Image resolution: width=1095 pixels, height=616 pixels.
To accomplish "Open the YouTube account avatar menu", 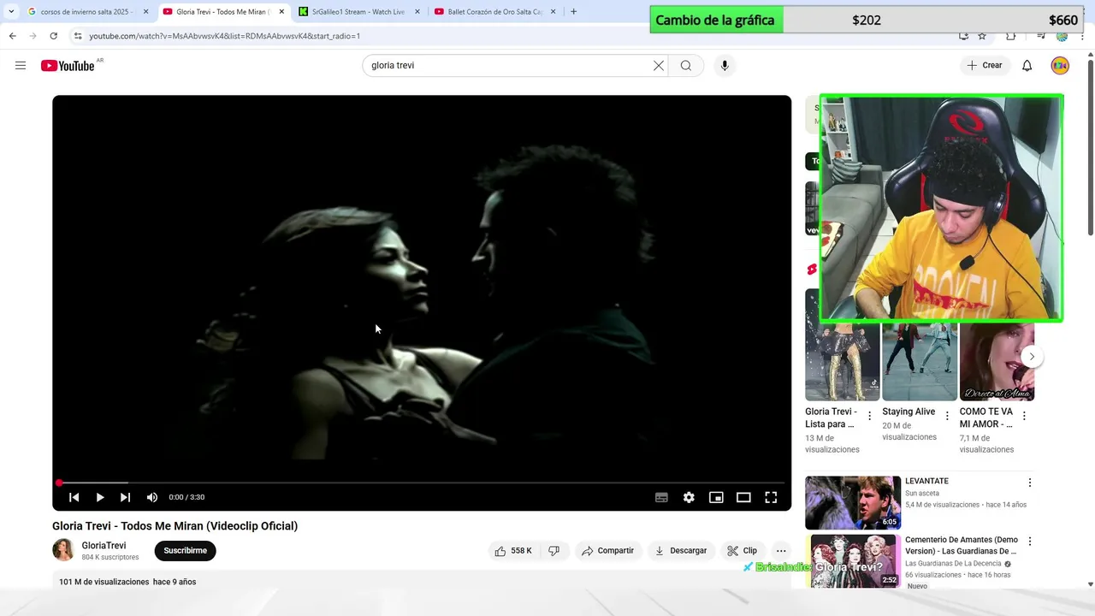I will point(1060,66).
